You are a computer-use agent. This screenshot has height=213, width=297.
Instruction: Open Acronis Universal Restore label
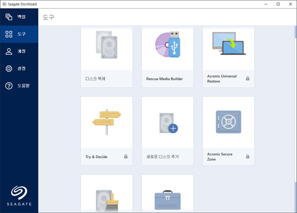tap(222, 79)
